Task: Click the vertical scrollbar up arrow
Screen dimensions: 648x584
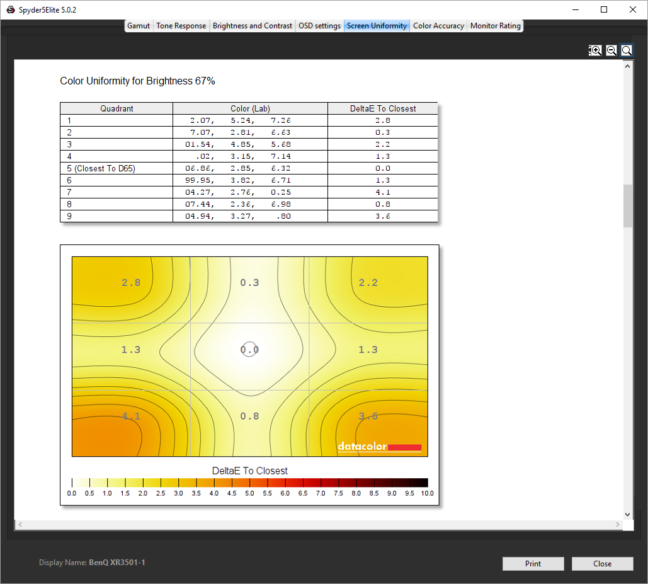Action: 627,66
